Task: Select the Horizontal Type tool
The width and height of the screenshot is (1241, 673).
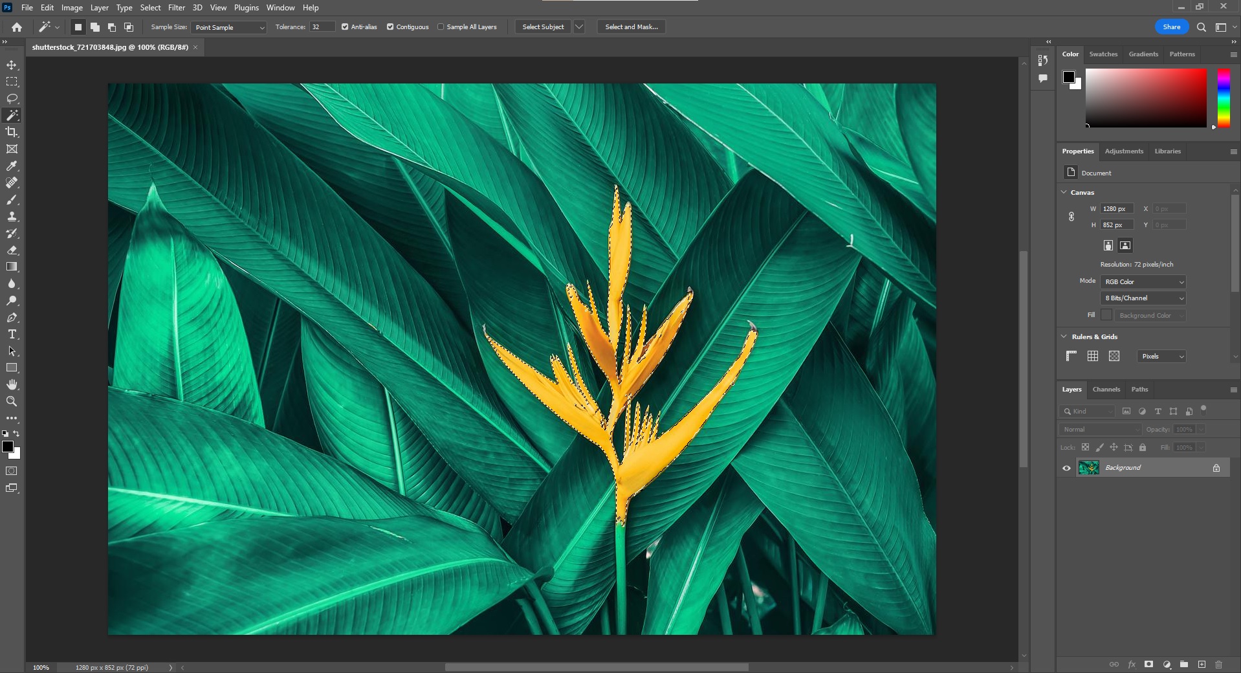Action: click(x=12, y=335)
